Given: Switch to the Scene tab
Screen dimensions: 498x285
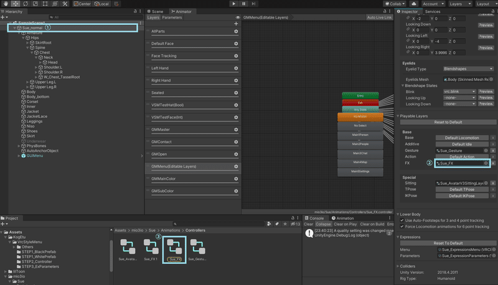Looking at the screenshot, I should 155,11.
